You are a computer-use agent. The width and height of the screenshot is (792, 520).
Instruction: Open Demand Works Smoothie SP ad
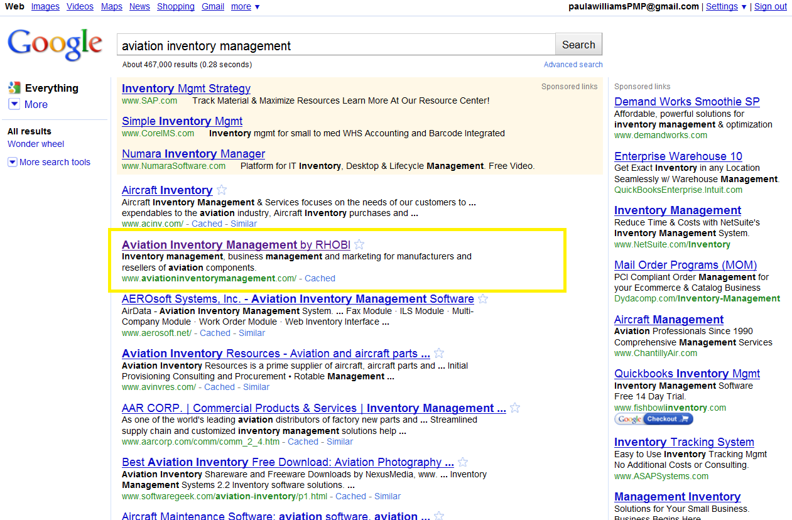687,102
